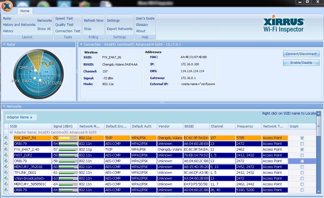The width and height of the screenshot is (324, 198).
Task: Open the Home ribbon tab
Action: coord(25,11)
